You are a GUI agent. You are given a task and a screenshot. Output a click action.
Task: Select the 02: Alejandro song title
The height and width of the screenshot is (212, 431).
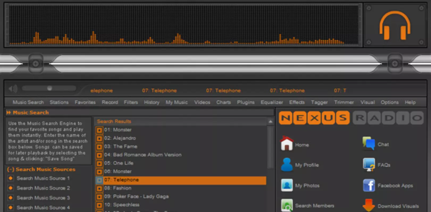(x=120, y=138)
